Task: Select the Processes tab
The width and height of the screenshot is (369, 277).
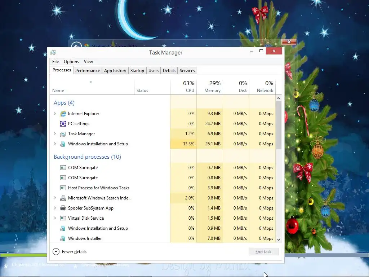Action: (x=62, y=70)
